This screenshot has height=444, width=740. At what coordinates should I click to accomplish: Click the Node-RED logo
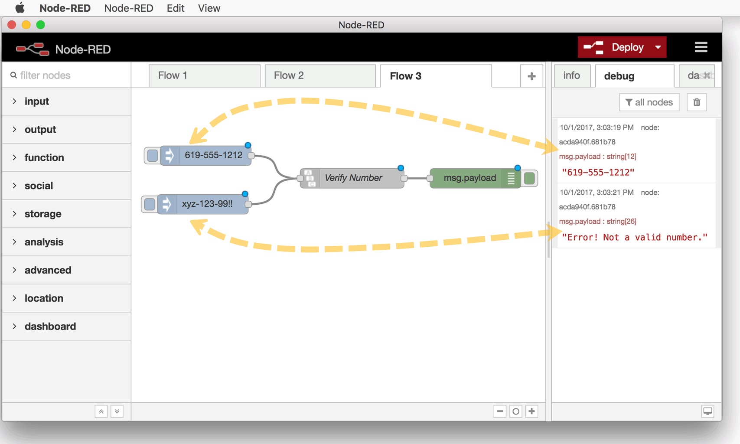tap(33, 48)
